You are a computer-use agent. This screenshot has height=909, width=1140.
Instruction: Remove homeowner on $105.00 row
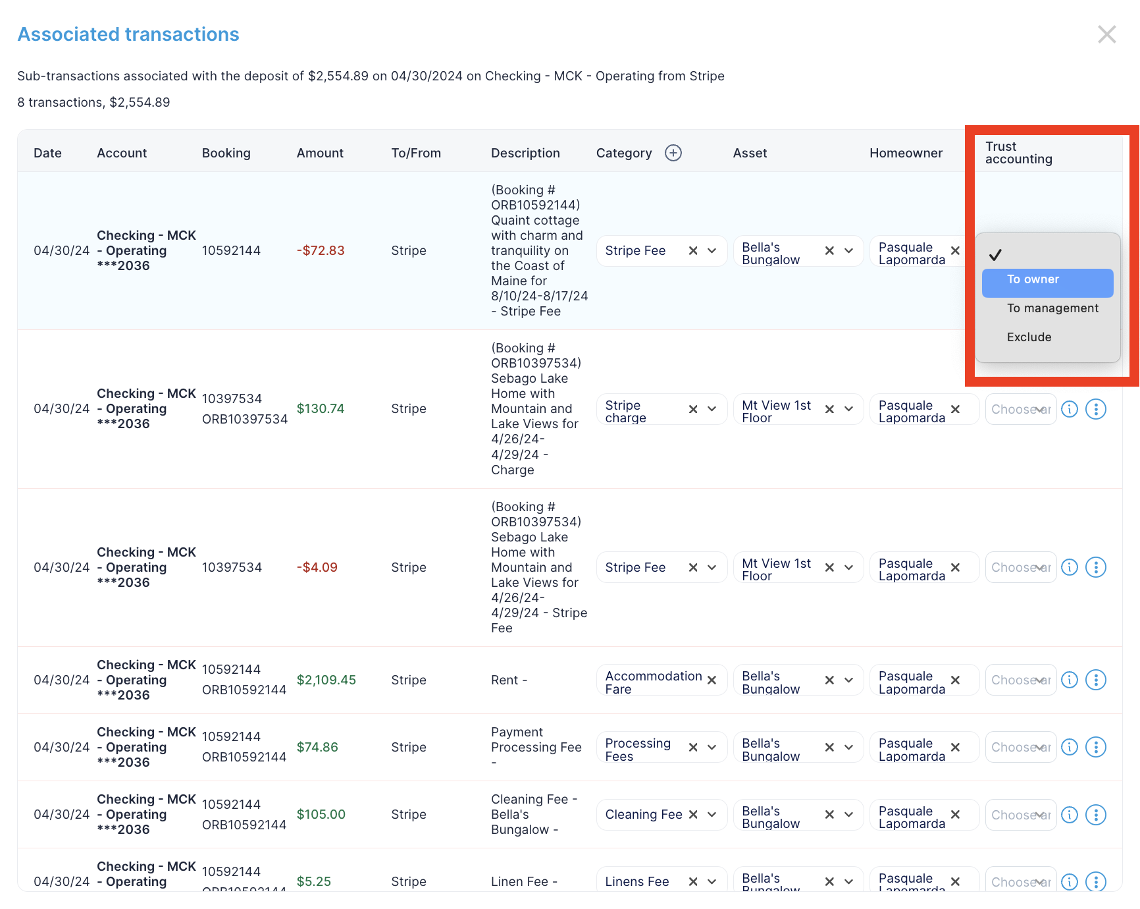[x=955, y=815]
